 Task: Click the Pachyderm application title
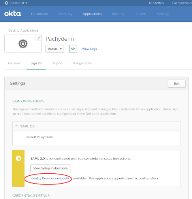pyautogui.click(x=60, y=39)
